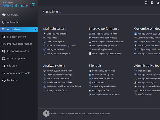The image size is (160, 120).
Task: Click the icon beside Eliminate web browsing traces
Action: 45,45
